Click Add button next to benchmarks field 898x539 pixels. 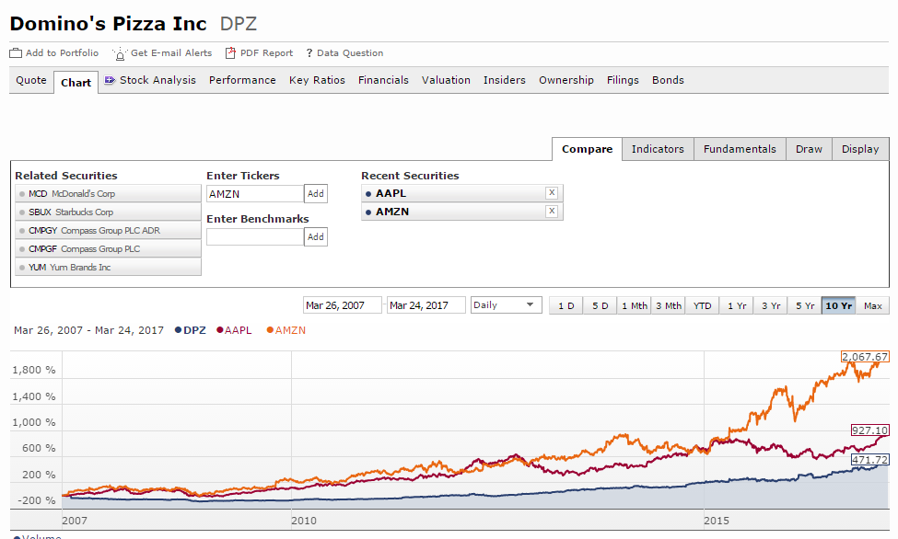(316, 236)
